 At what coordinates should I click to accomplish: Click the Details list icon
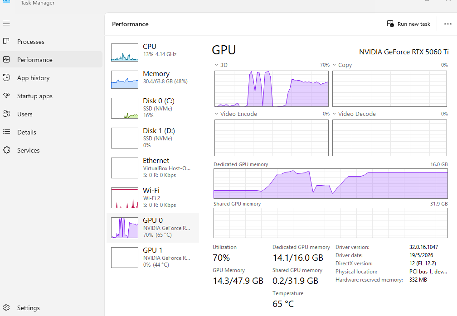coord(6,132)
